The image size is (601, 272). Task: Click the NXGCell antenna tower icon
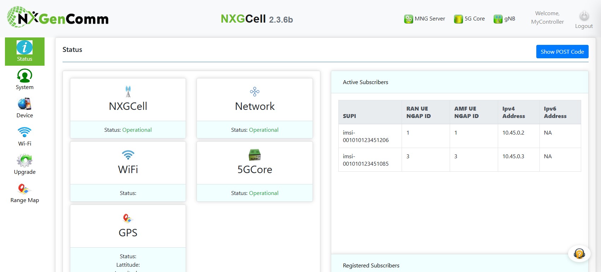coord(128,91)
